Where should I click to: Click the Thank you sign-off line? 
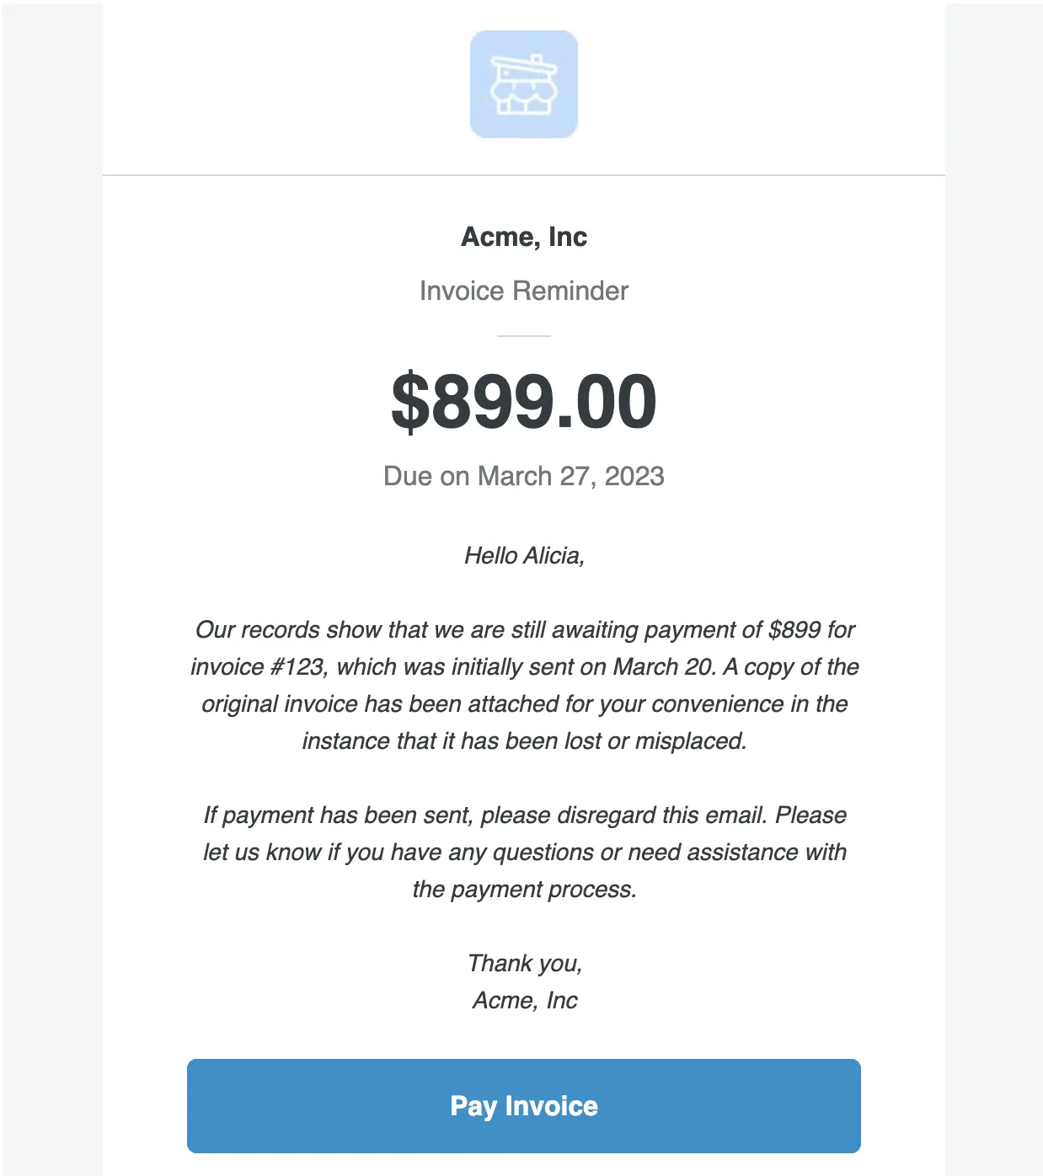(524, 964)
